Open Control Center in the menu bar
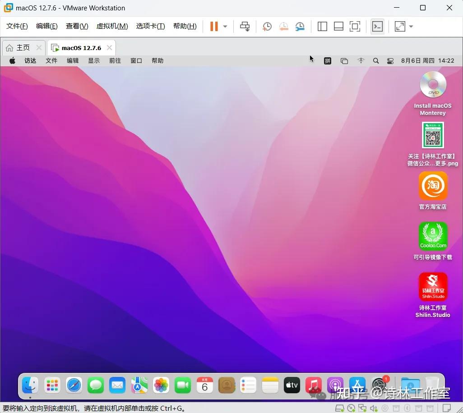The image size is (463, 413). (x=390, y=61)
